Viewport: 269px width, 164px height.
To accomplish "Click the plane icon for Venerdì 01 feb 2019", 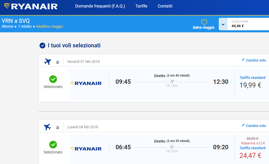I will [x=48, y=62].
